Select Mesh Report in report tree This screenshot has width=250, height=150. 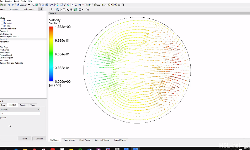pos(5,52)
